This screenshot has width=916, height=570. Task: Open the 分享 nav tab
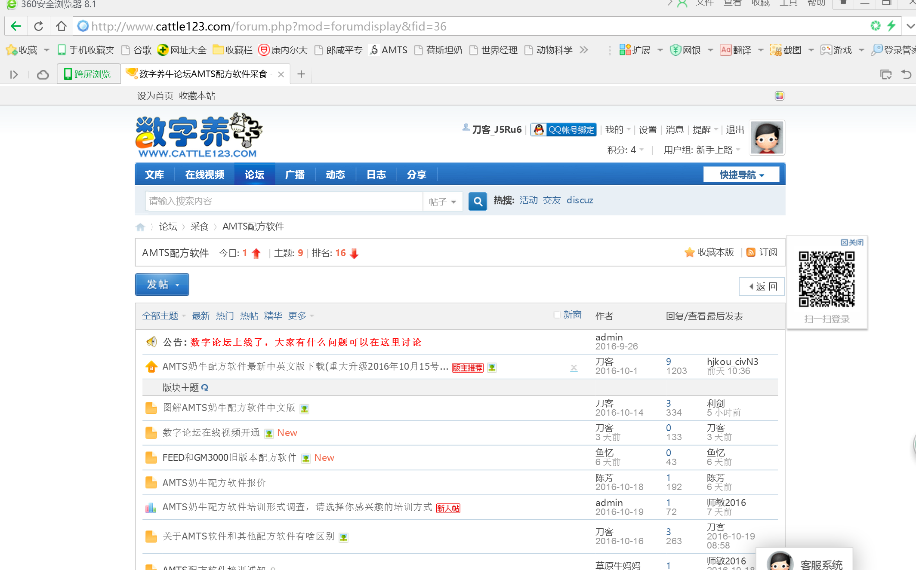416,175
